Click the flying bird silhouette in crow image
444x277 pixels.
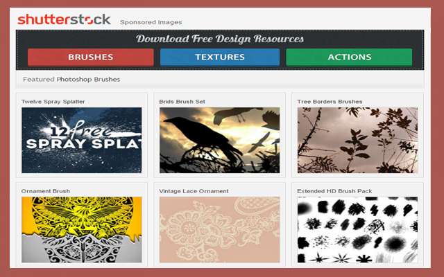(259, 143)
